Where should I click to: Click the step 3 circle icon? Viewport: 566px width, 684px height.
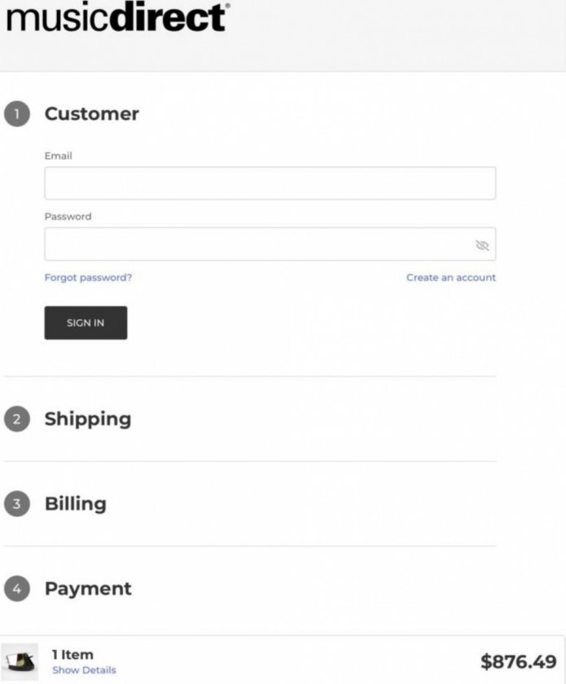click(17, 503)
